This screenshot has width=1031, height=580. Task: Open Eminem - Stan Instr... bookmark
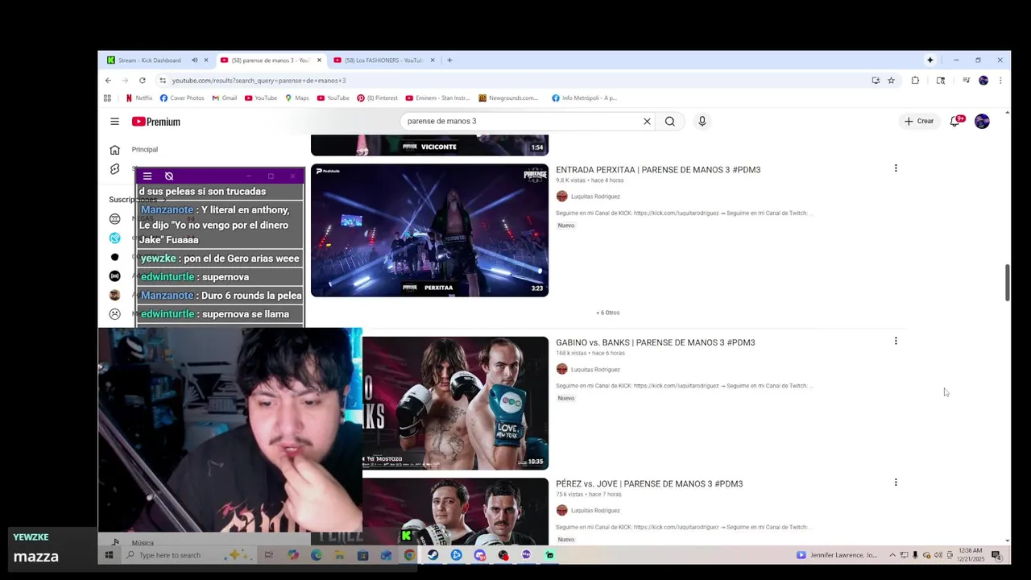pyautogui.click(x=437, y=98)
